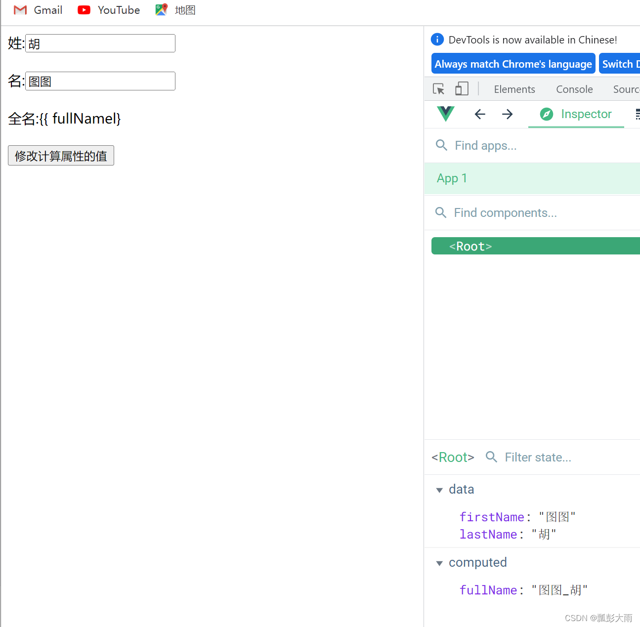Viewport: 640px width, 627px height.
Task: Open the Gmail bookmark icon
Action: 20,10
